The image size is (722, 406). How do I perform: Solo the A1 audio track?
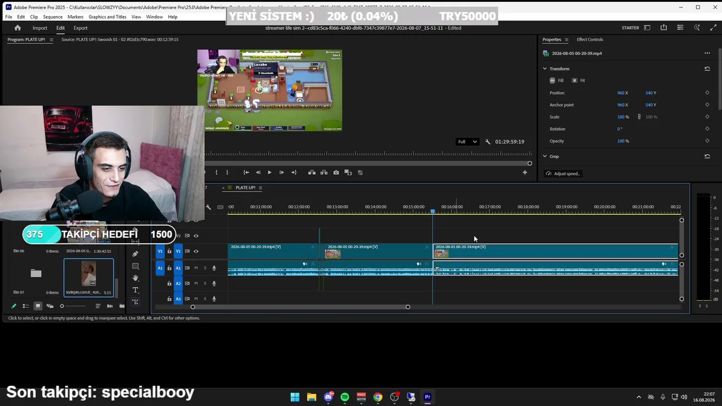click(x=205, y=268)
